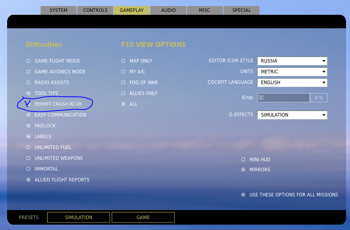Select the GAMEPLAY tab
350x230 pixels.
(x=132, y=10)
